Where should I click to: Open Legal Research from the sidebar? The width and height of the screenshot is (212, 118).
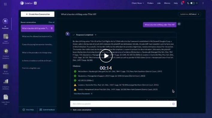pos(6,37)
